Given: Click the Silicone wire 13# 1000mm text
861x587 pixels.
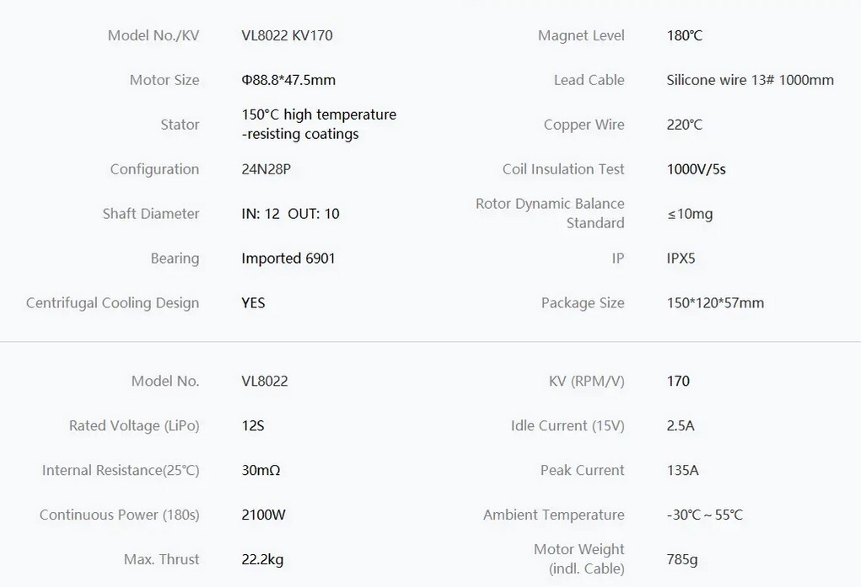Looking at the screenshot, I should (750, 80).
